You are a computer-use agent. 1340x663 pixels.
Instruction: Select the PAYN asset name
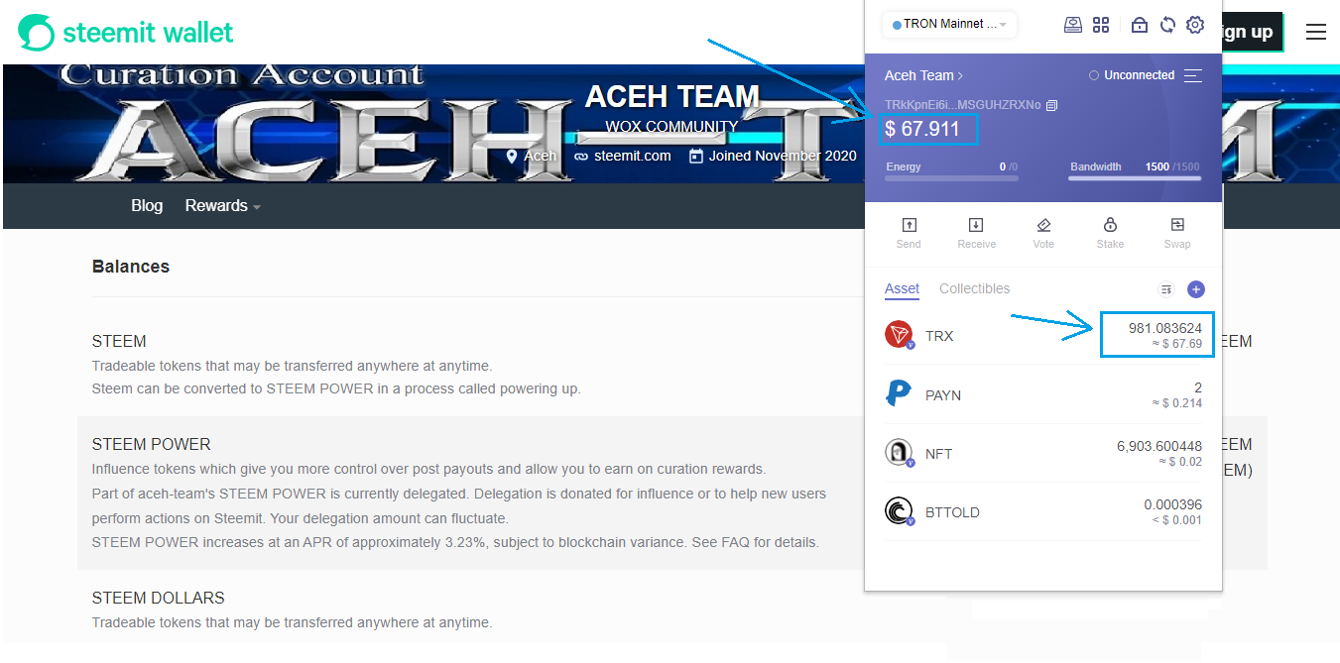coord(943,394)
